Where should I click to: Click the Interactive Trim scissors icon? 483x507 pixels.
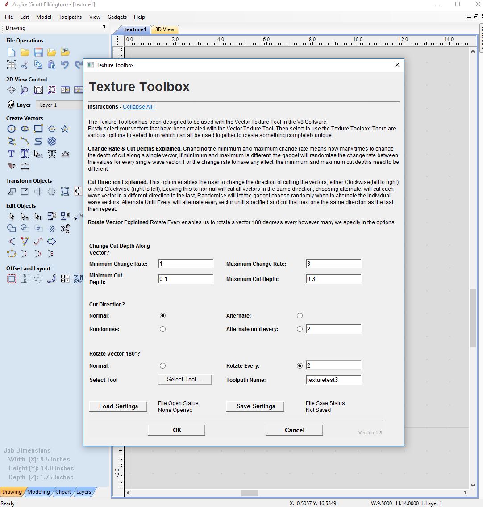pyautogui.click(x=65, y=229)
